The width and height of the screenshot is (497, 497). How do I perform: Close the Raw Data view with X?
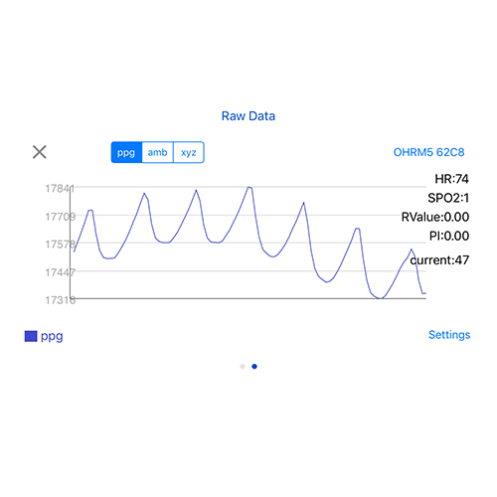40,152
